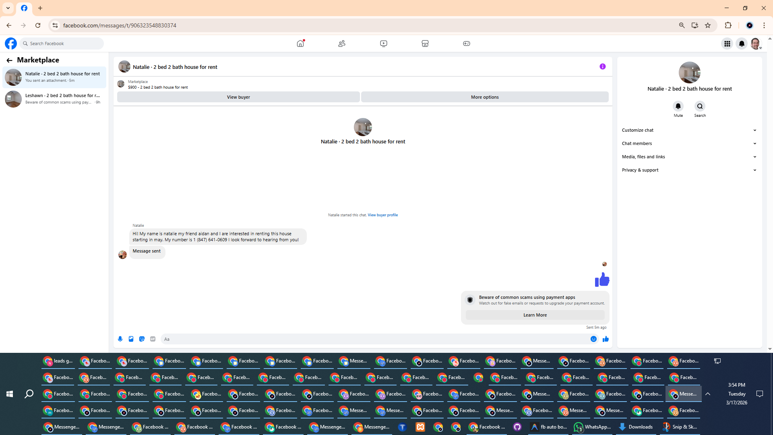Image resolution: width=773 pixels, height=435 pixels.
Task: Click the sent thumbs-up sticker message
Action: (x=602, y=279)
